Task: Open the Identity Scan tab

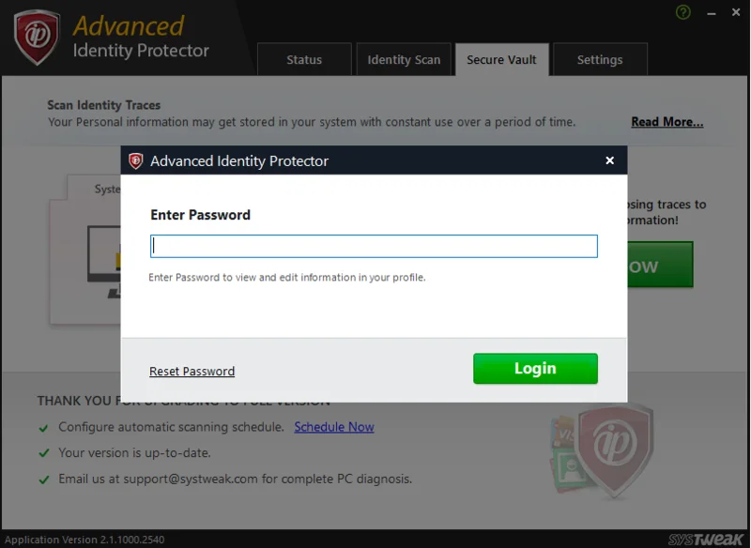Action: click(404, 59)
